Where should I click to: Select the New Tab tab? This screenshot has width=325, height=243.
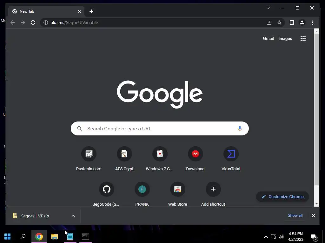click(46, 11)
